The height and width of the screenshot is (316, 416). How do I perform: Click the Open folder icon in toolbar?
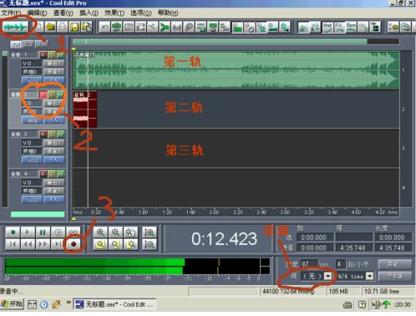(50, 28)
